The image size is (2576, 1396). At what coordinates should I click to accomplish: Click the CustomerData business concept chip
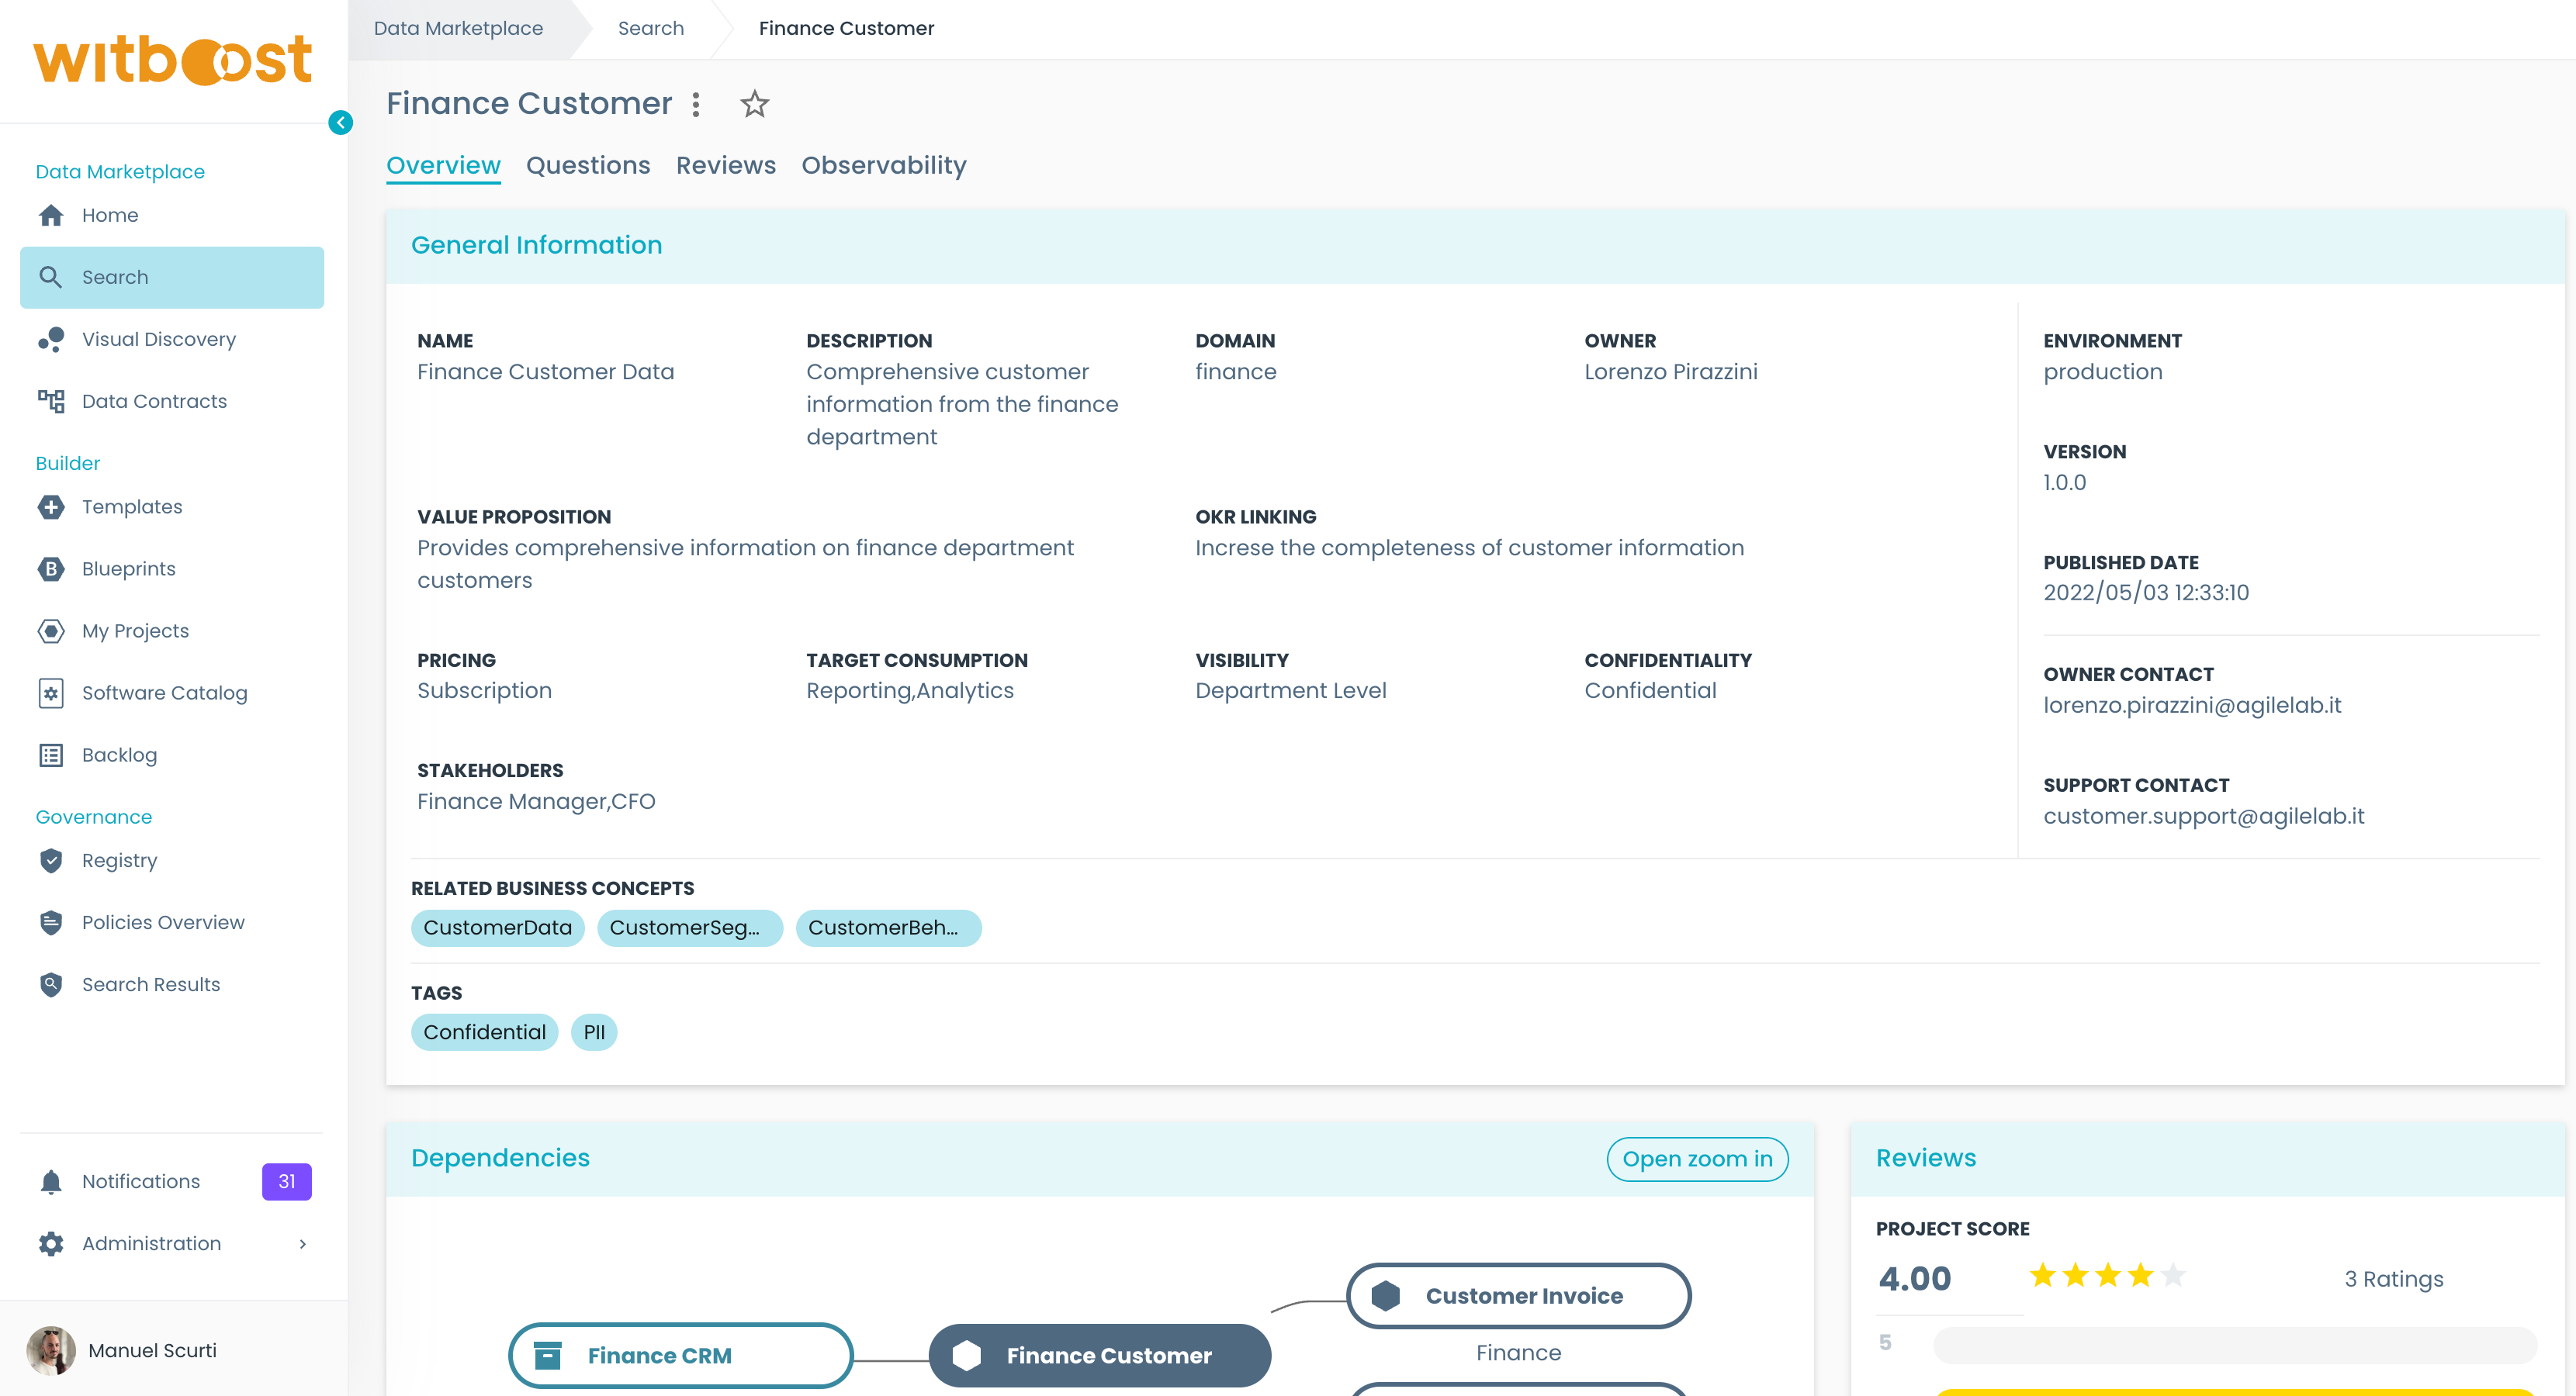tap(497, 928)
